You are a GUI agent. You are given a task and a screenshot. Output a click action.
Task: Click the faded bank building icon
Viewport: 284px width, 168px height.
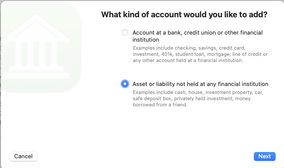click(36, 46)
